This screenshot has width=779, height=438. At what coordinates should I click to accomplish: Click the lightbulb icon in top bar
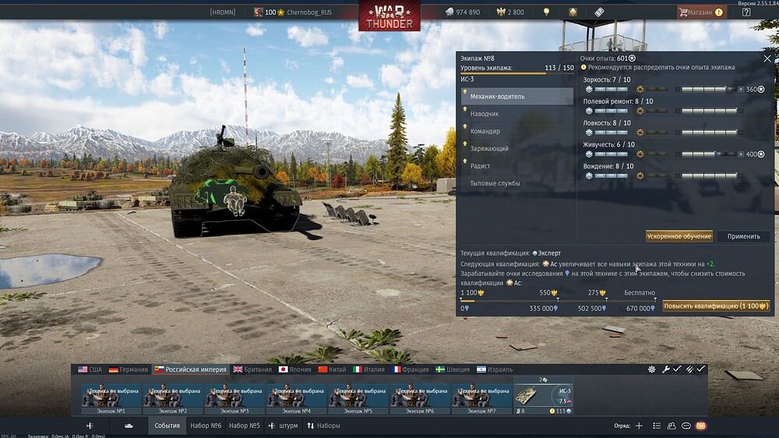point(547,12)
